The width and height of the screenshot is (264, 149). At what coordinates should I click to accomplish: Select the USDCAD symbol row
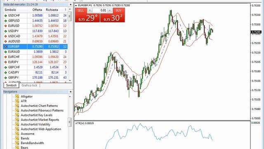click(x=35, y=36)
